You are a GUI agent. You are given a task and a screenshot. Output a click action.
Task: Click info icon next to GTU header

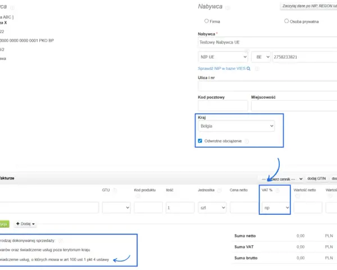point(115,190)
